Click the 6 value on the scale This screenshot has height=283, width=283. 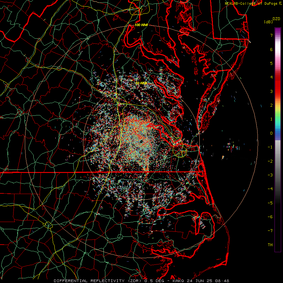coord(271,49)
